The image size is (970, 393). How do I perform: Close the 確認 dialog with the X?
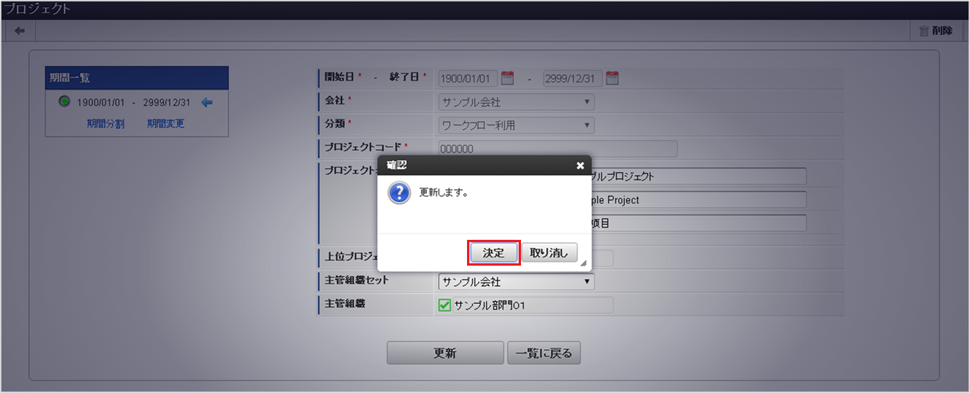coord(580,166)
